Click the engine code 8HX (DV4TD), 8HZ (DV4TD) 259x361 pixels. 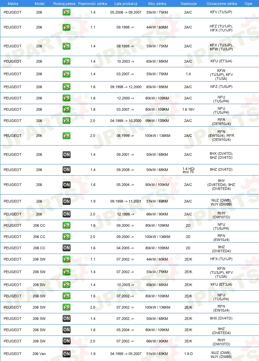click(221, 155)
